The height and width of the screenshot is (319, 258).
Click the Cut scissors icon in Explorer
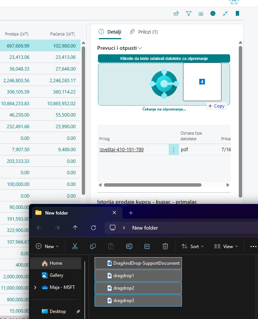(75, 246)
